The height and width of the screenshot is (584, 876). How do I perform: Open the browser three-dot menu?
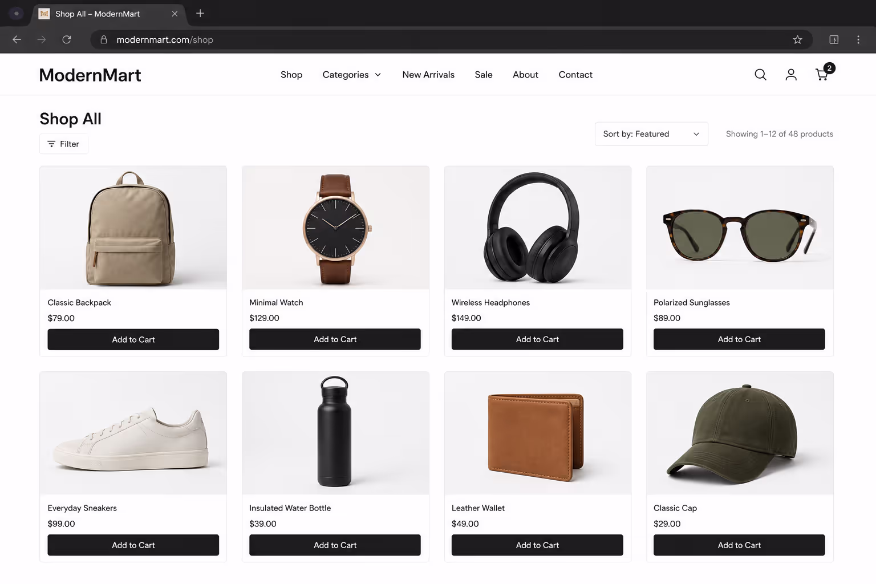click(x=858, y=39)
